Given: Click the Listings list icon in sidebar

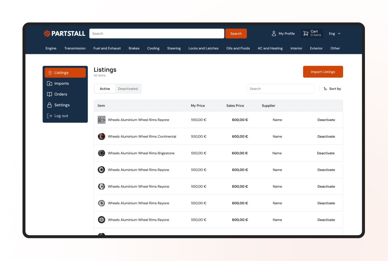Looking at the screenshot, I should pyautogui.click(x=50, y=73).
